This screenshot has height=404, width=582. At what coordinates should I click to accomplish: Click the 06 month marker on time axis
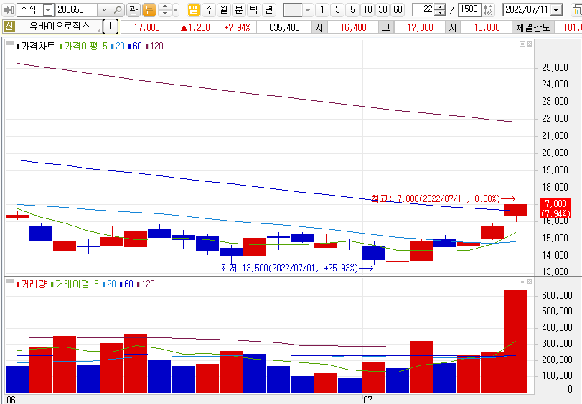[x=11, y=400]
